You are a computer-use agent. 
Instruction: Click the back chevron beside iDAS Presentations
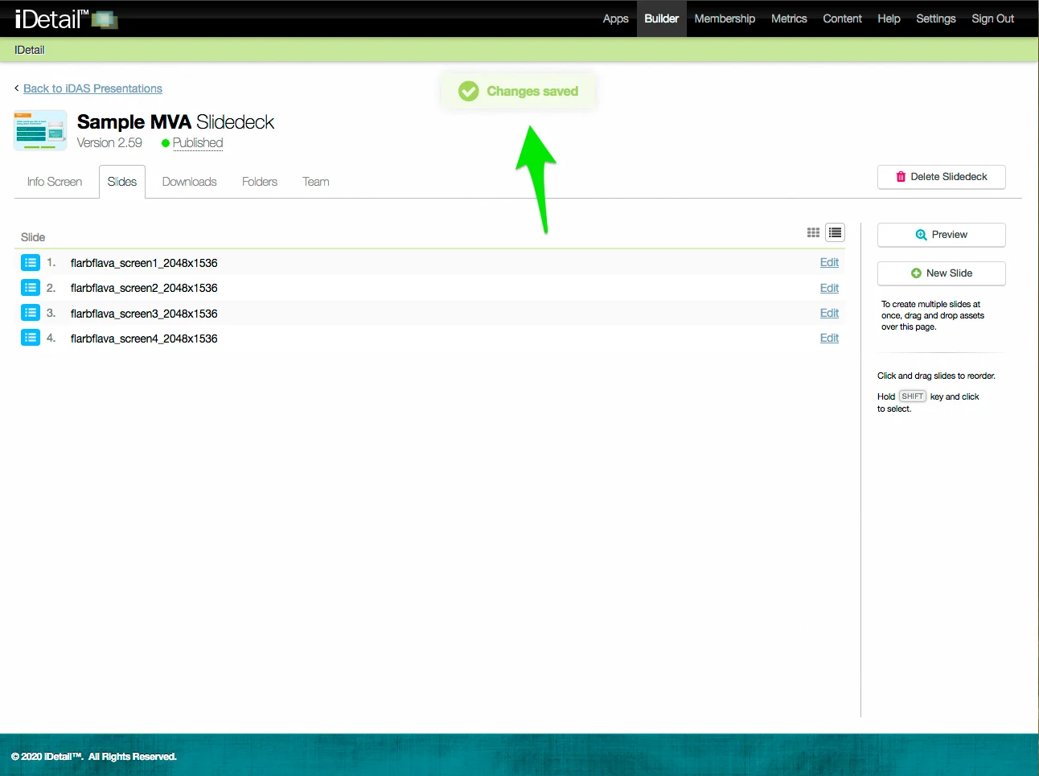point(17,88)
